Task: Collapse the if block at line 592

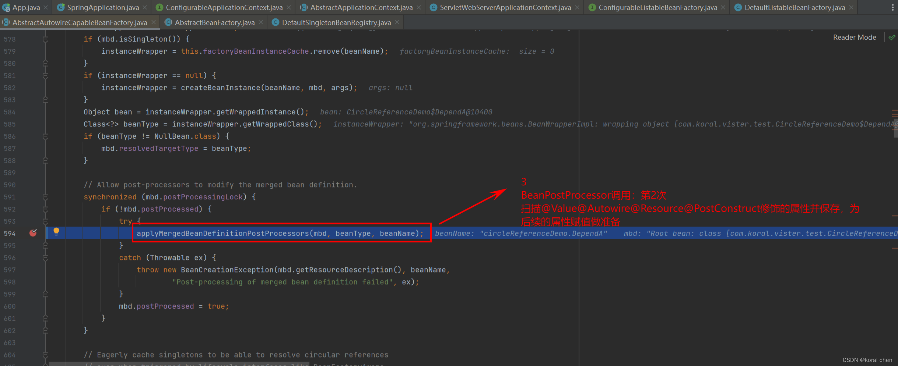Action: (45, 209)
